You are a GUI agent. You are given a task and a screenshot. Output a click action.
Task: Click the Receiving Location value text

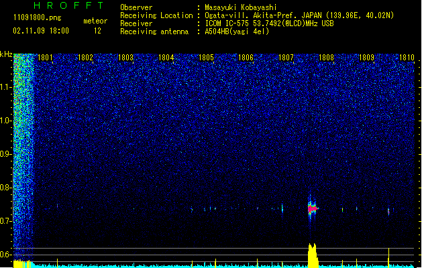point(299,15)
